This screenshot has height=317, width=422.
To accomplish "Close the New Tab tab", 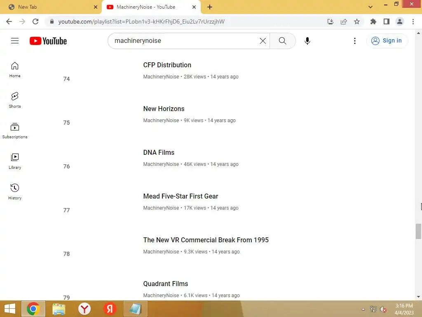I will (x=96, y=7).
